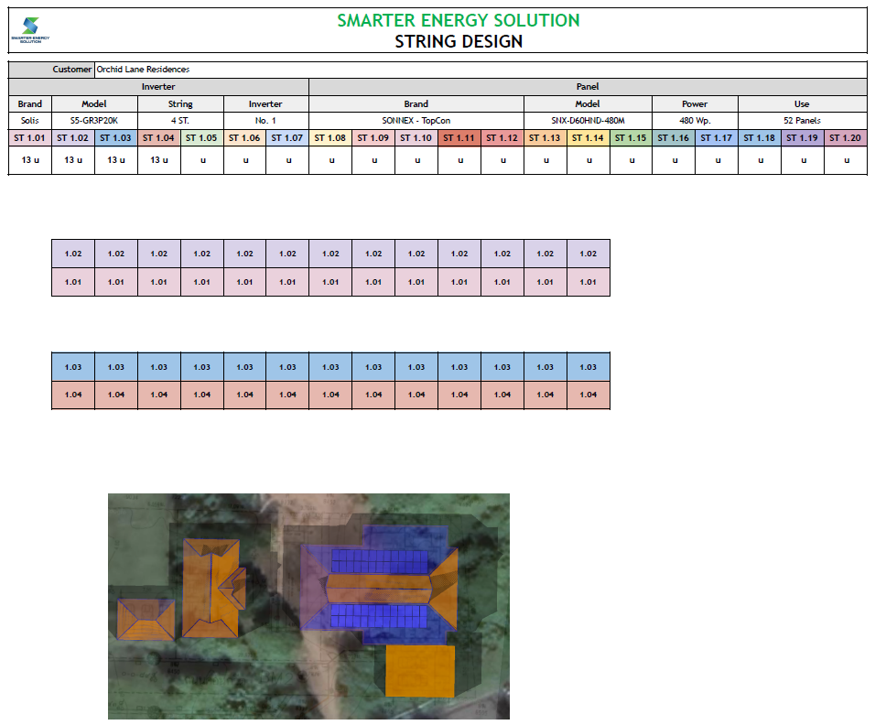Screen dimensions: 875x725
Task: Click the 'ST 1.09' string cell
Action: tap(373, 138)
